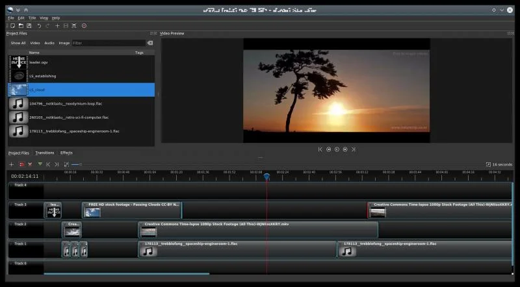Click the Undo arrow icon
Image resolution: width=520 pixels, height=287 pixels.
click(x=39, y=26)
